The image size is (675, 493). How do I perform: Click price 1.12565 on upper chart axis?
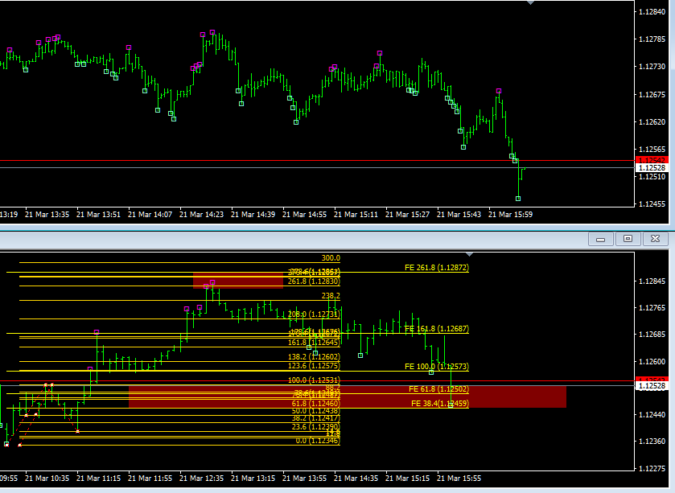[x=652, y=150]
